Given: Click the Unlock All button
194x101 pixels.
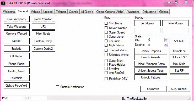Looking at the screenshot, I should (x=179, y=51).
